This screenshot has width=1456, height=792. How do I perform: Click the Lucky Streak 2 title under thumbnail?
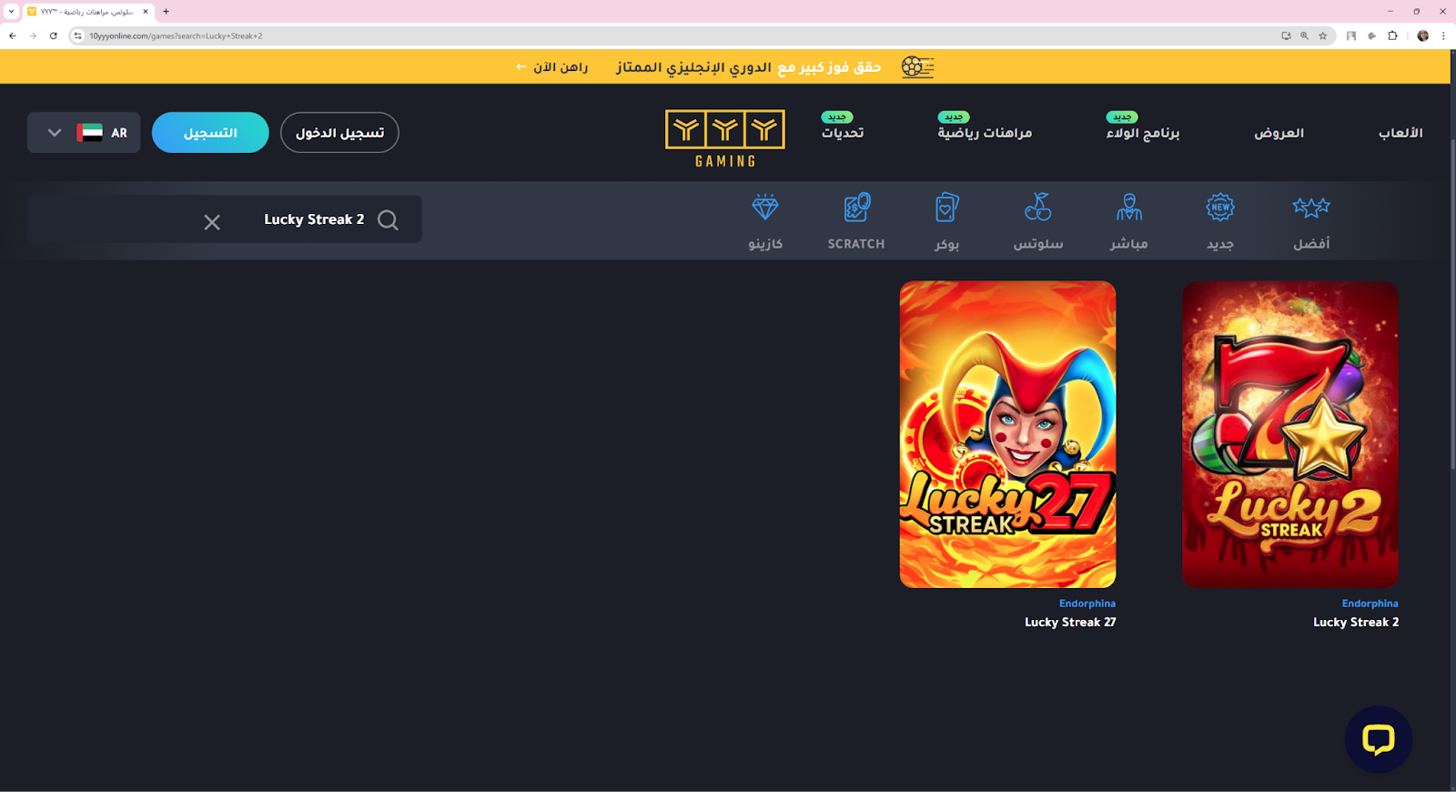pos(1356,623)
